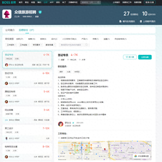The width and height of the screenshot is (162, 162).
Task: Click 宋女士 avatar in 签证文员 card
Action: point(6,83)
